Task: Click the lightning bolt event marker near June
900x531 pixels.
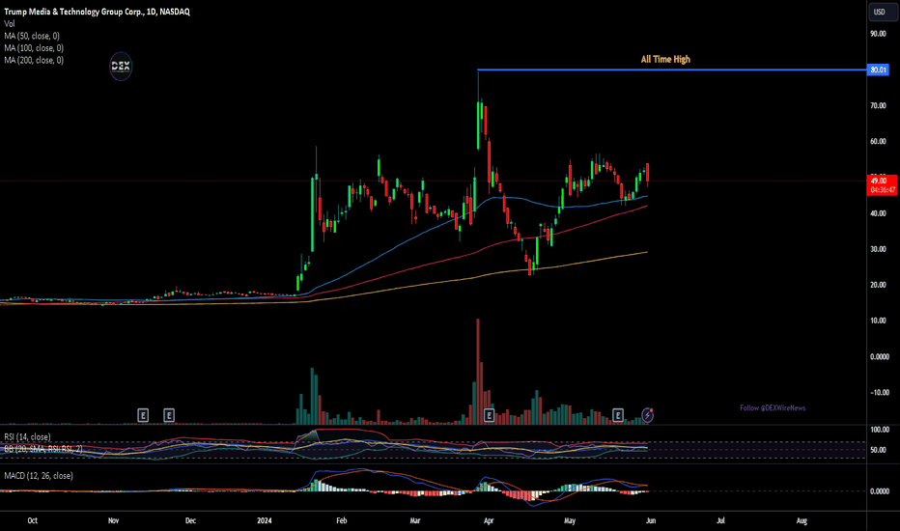Action: pyautogui.click(x=647, y=415)
